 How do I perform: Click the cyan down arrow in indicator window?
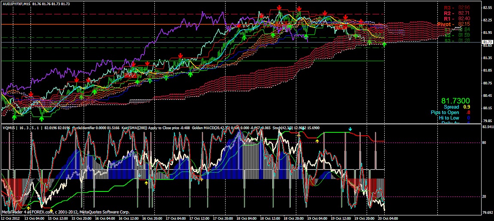coord(350,129)
